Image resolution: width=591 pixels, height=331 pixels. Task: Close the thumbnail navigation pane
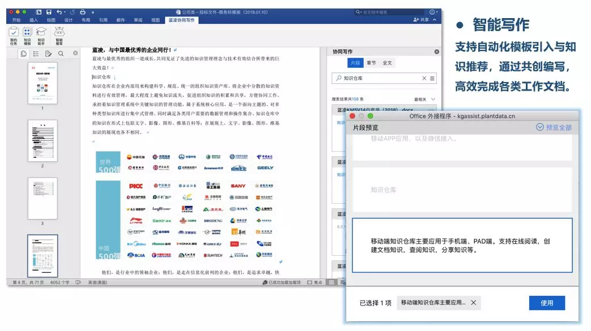point(75,53)
